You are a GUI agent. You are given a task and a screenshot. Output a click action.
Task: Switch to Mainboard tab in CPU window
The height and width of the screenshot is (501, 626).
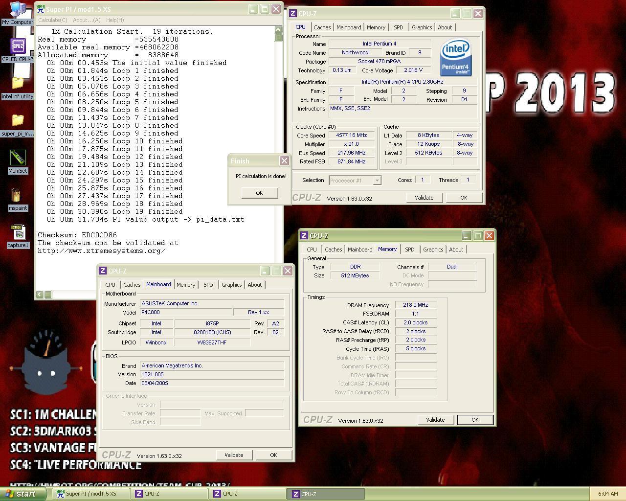349,27
